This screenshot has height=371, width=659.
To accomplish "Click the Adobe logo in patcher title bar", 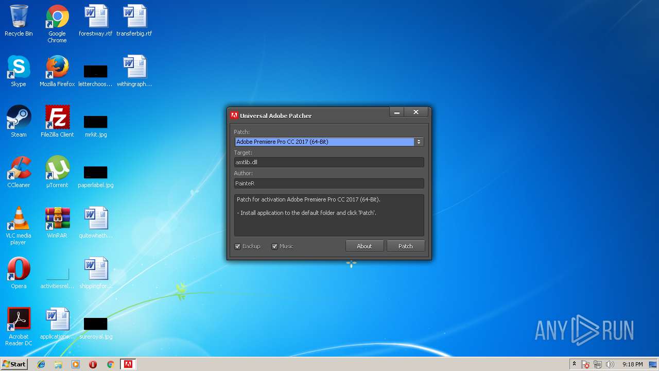I will point(234,115).
